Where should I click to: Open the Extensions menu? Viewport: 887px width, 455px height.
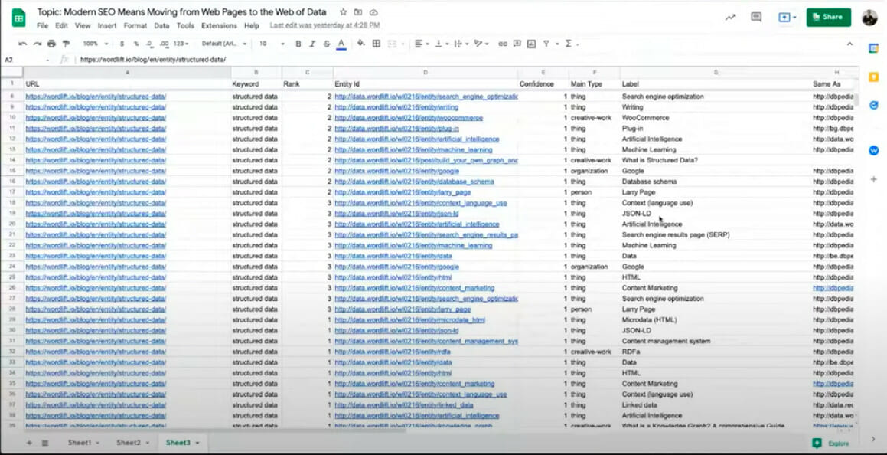(219, 25)
